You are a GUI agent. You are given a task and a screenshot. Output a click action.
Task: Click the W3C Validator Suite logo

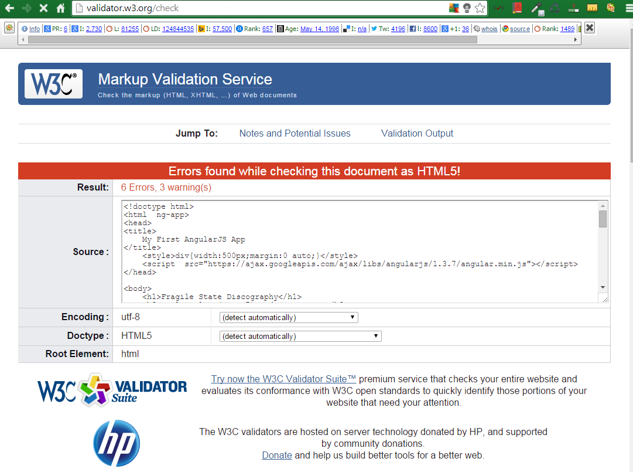coord(112,390)
